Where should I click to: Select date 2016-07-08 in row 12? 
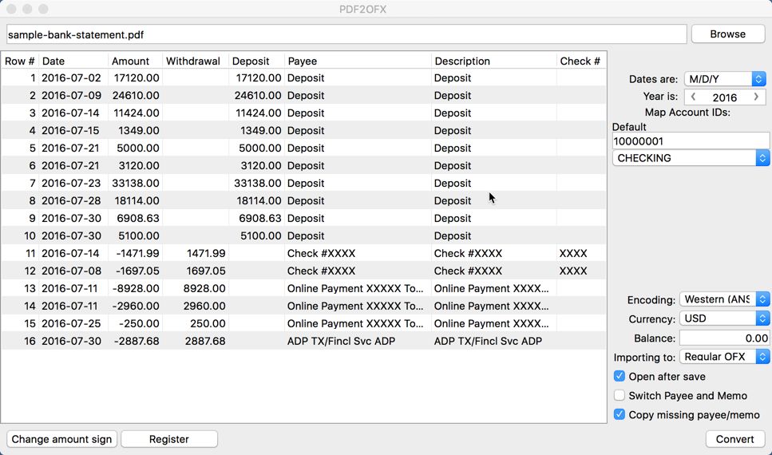[x=71, y=271]
